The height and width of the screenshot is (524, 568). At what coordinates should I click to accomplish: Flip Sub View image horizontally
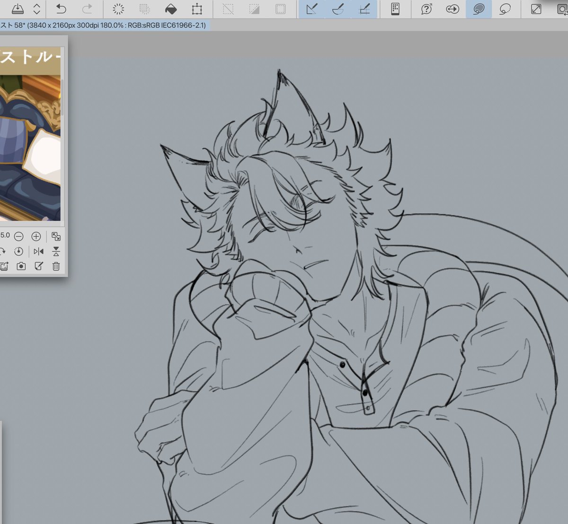pyautogui.click(x=38, y=251)
